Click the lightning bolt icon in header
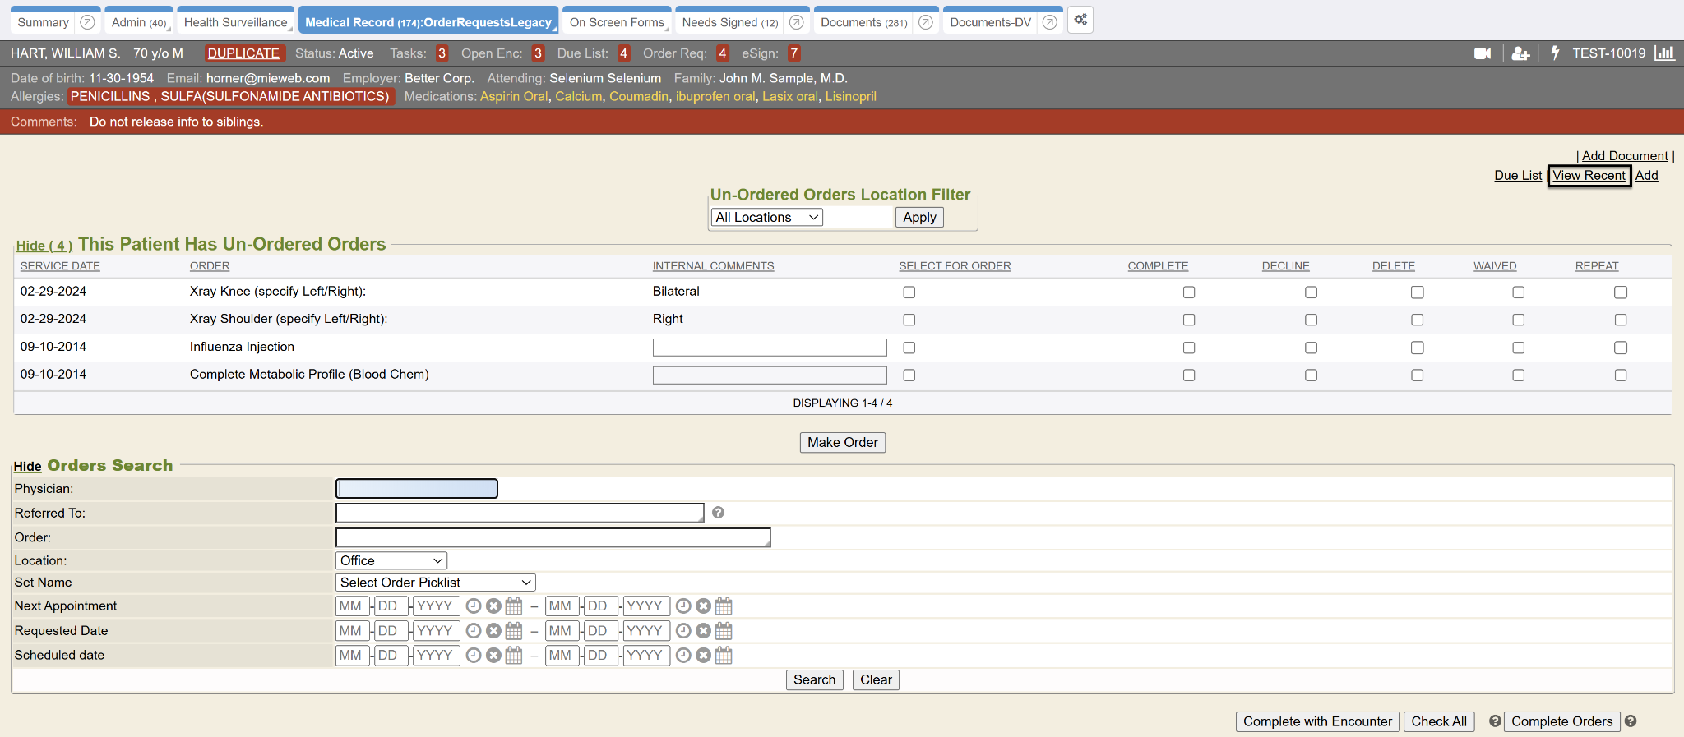This screenshot has height=737, width=1684. tap(1554, 53)
